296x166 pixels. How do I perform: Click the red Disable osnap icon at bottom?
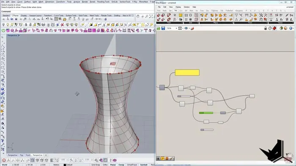coord(4,160)
